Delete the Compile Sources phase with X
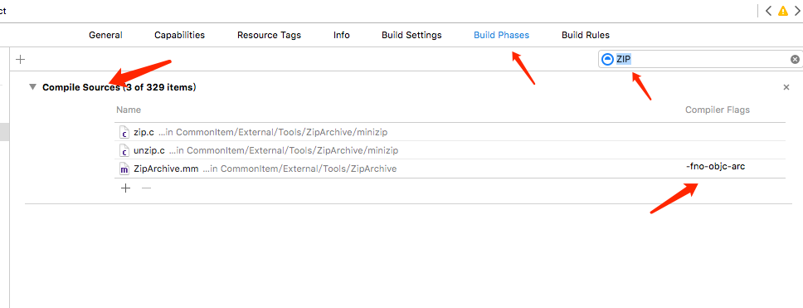The image size is (803, 308). pyautogui.click(x=786, y=88)
